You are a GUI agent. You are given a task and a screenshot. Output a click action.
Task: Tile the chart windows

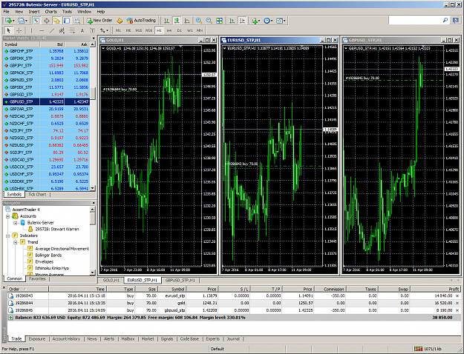point(219,21)
